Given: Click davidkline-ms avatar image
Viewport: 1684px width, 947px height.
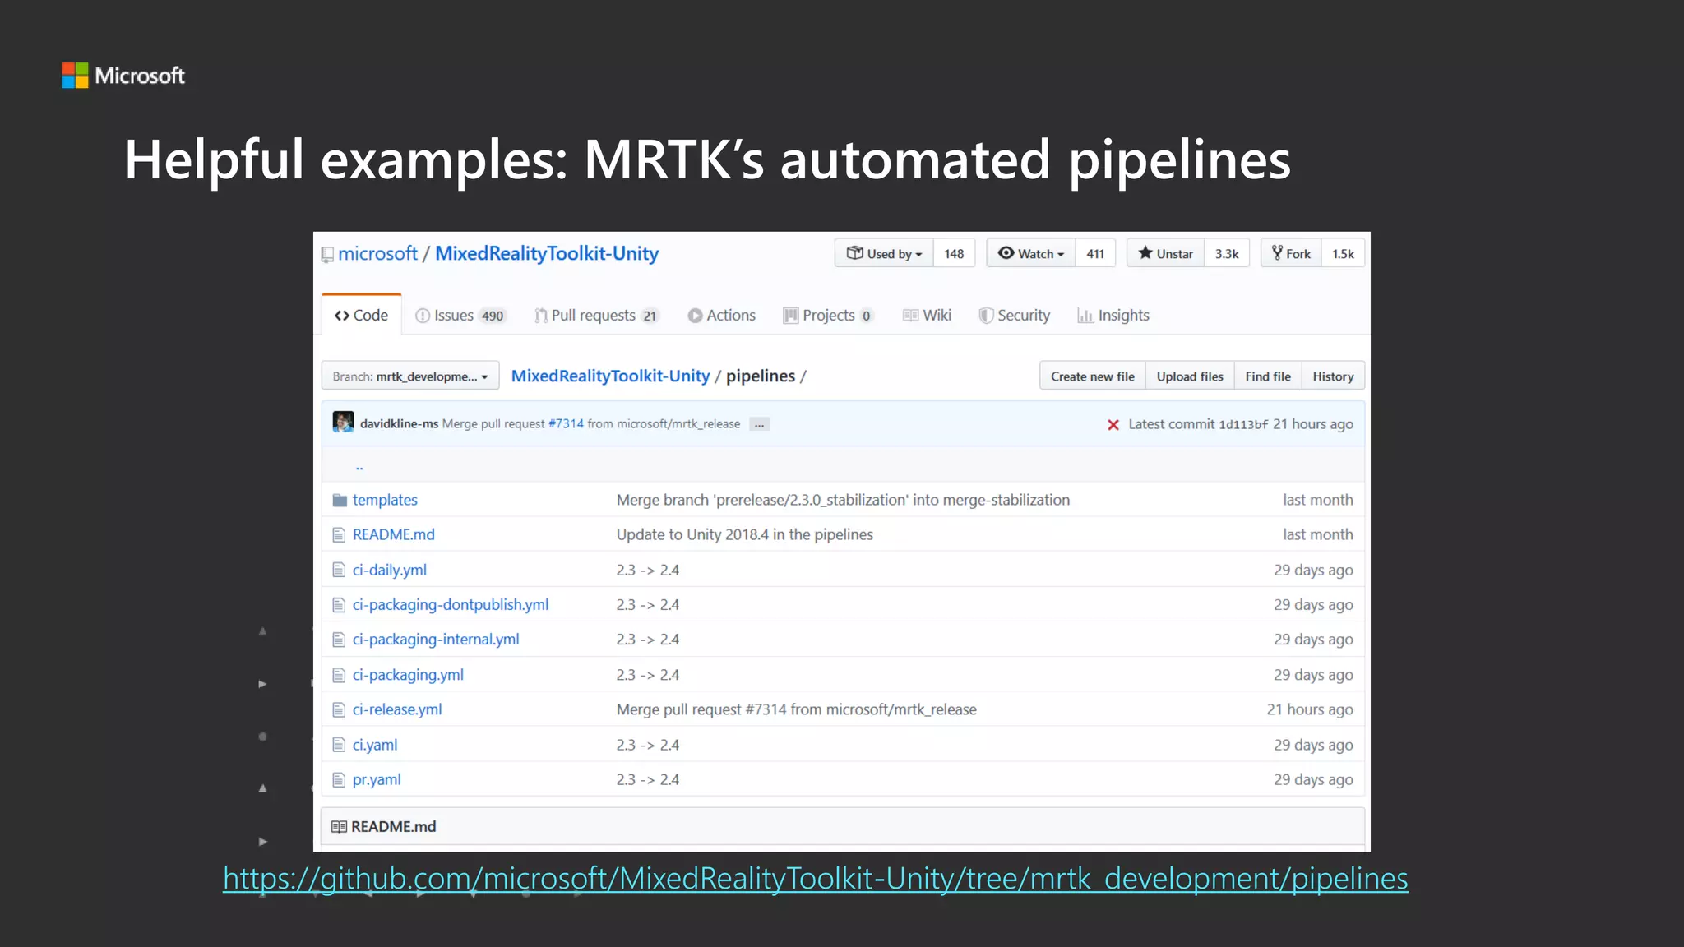Looking at the screenshot, I should point(343,423).
